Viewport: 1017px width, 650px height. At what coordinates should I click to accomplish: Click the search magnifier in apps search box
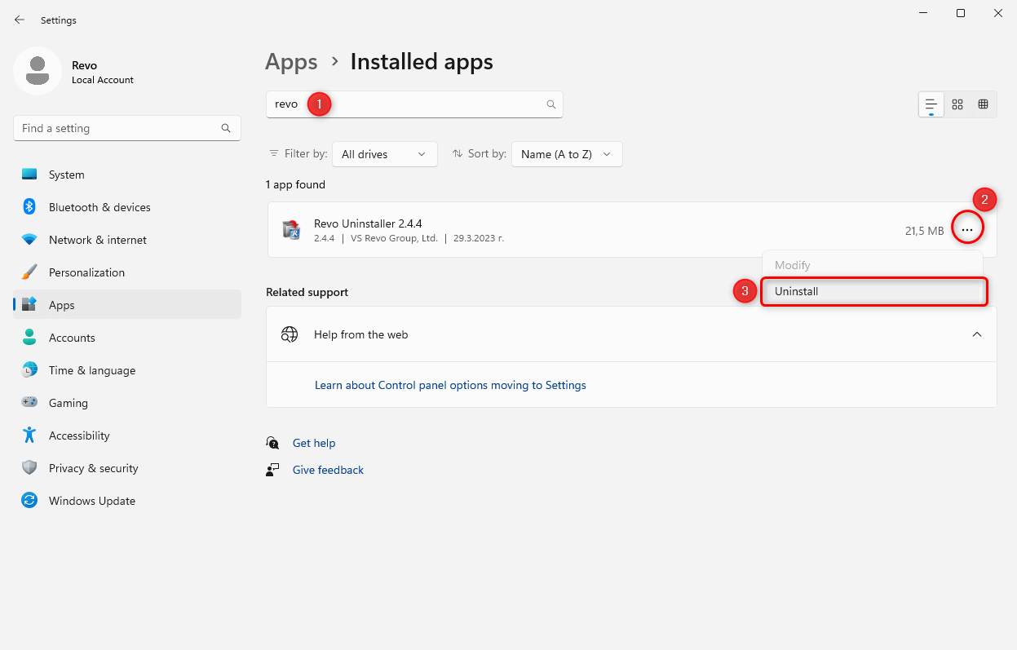pyautogui.click(x=551, y=104)
